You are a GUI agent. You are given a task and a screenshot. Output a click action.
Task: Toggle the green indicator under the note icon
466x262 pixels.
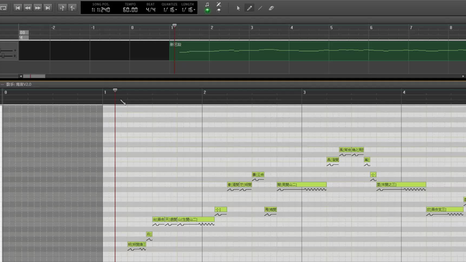pyautogui.click(x=207, y=11)
